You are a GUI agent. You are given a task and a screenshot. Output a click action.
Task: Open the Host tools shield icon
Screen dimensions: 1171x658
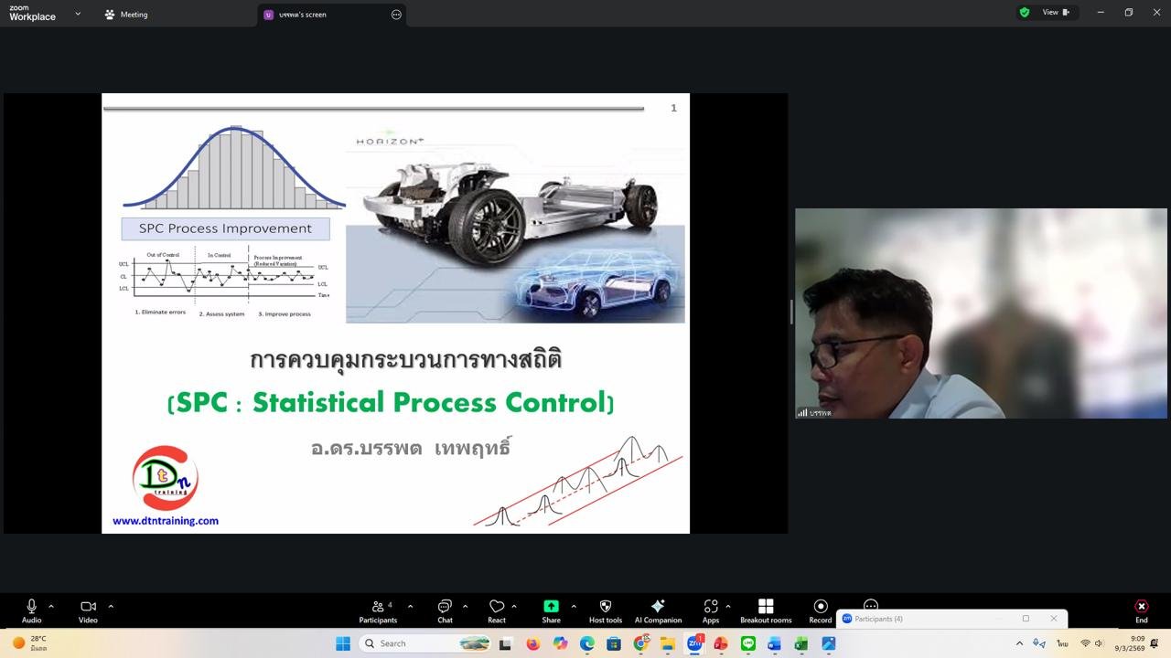(x=605, y=607)
